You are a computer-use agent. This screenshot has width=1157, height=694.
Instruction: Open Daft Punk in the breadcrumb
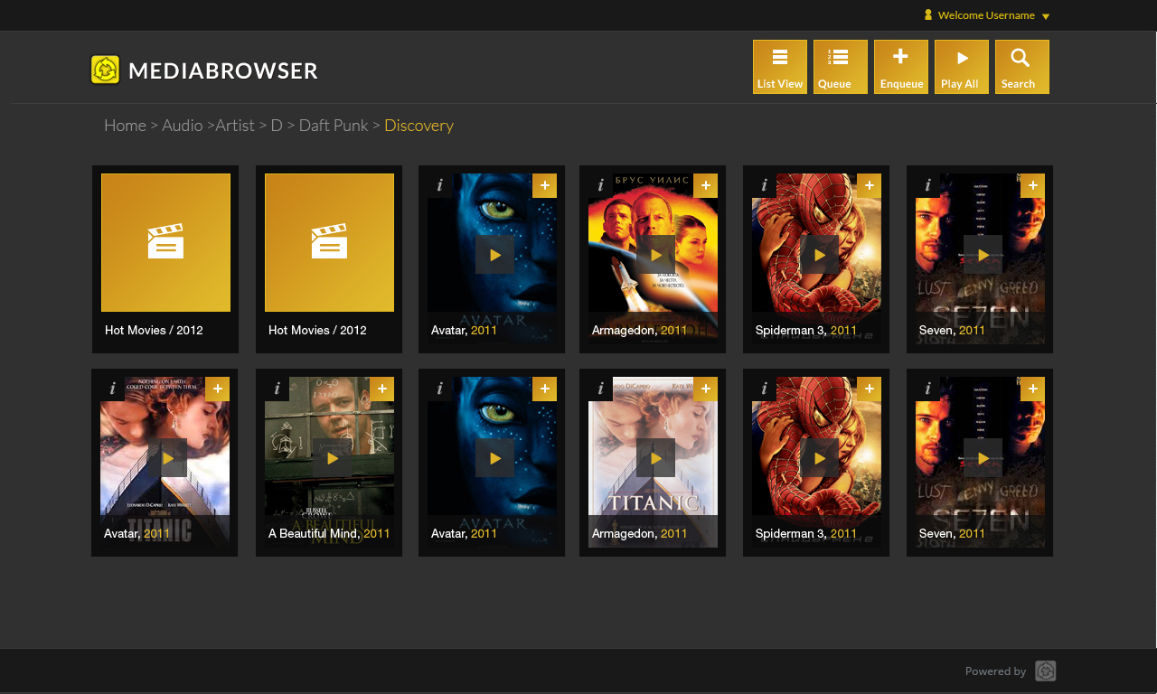pos(334,126)
